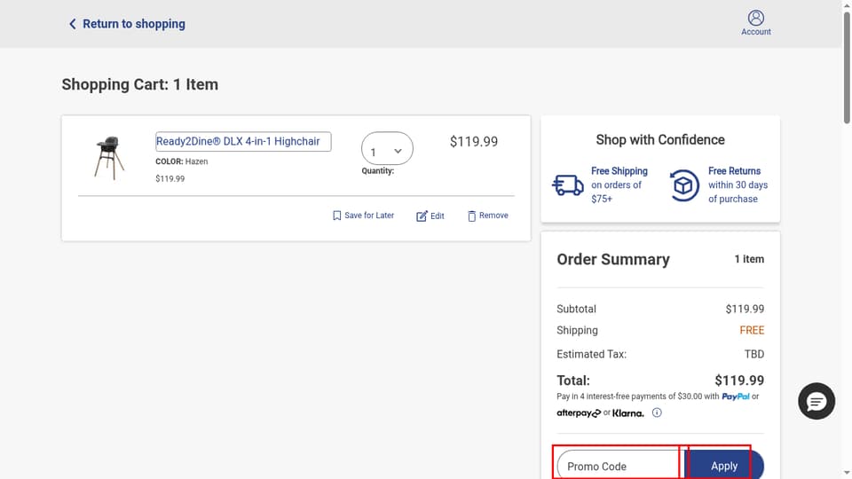Click the Free Returns within 30 days text
Viewport: 852px width, 479px height.
coord(738,185)
